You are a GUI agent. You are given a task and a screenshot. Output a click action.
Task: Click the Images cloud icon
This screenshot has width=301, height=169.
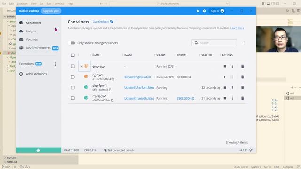[x=21, y=31]
